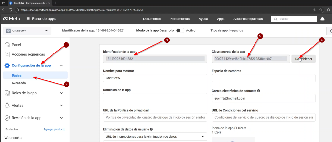Click the app ID 1844992646048821 in header
This screenshot has width=332, height=142.
point(110,30)
